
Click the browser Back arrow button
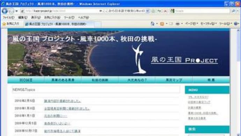coord(5,11)
